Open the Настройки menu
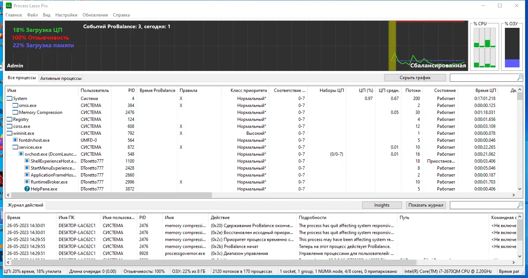Screen dimensions: 528x278 pyautogui.click(x=66, y=15)
